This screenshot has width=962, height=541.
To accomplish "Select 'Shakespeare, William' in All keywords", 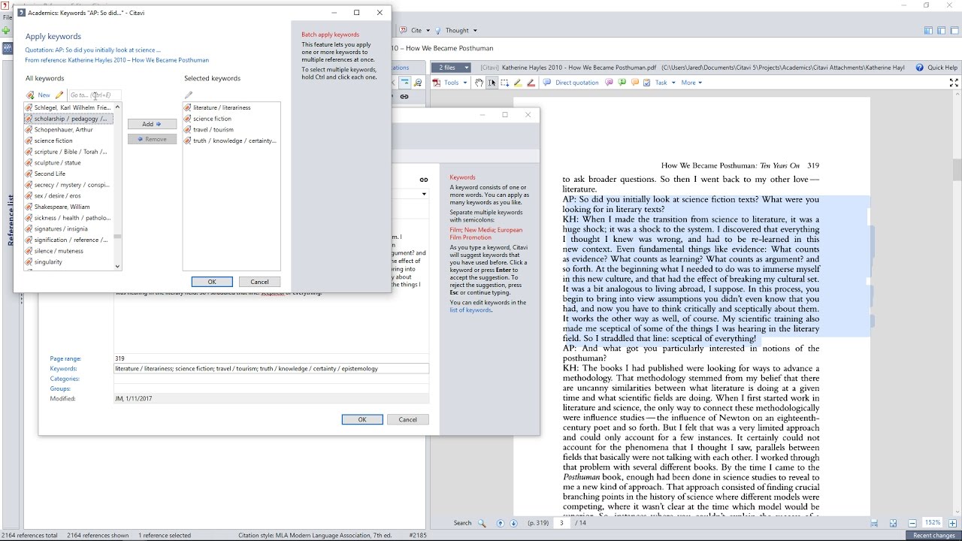I will pyautogui.click(x=62, y=207).
